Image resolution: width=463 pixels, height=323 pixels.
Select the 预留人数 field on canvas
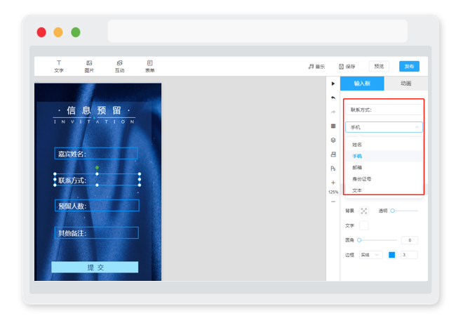coord(97,205)
